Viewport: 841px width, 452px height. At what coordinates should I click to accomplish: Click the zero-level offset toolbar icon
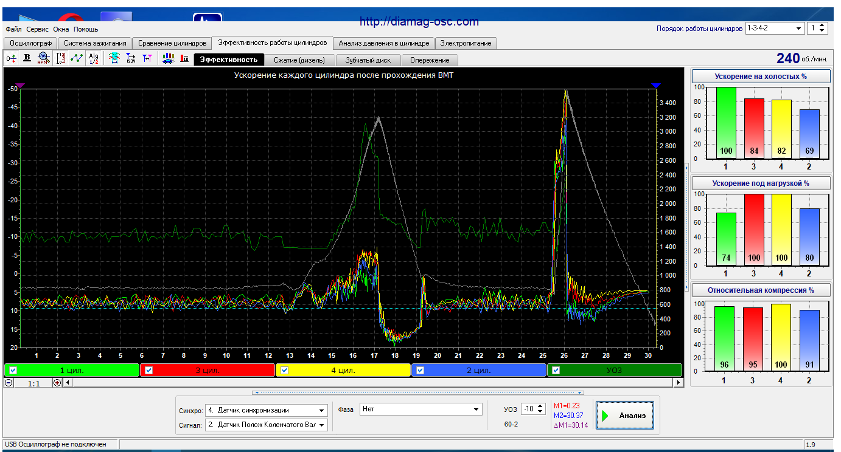[x=12, y=58]
